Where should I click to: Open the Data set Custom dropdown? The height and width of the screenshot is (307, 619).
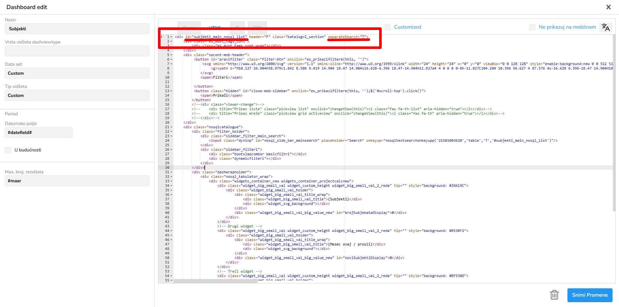77,73
